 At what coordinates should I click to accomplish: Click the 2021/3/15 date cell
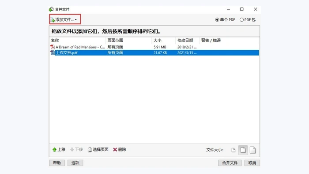point(187,53)
